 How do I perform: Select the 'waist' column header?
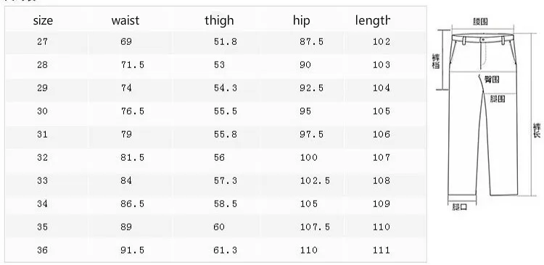tap(125, 20)
